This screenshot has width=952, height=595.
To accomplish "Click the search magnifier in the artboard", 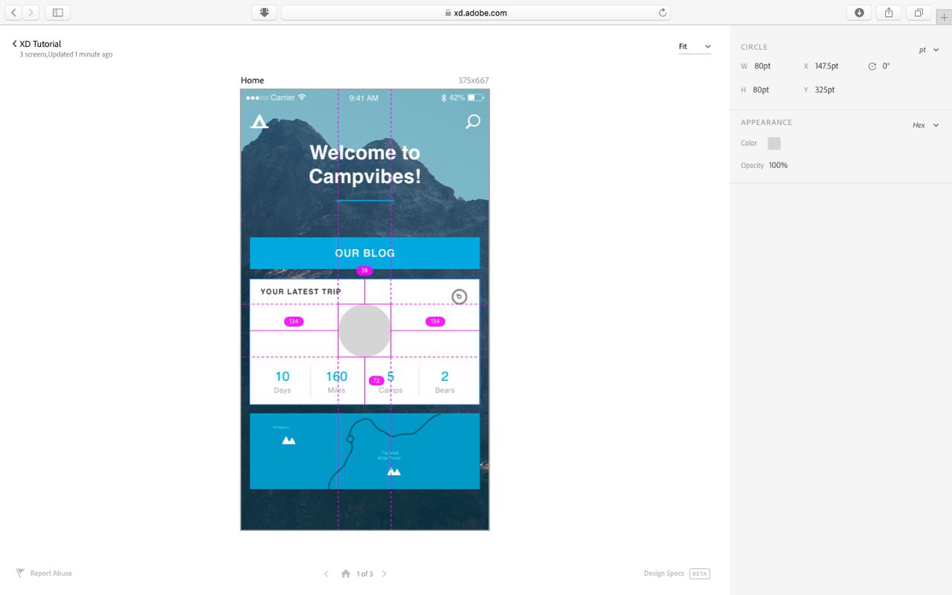I will coord(472,122).
